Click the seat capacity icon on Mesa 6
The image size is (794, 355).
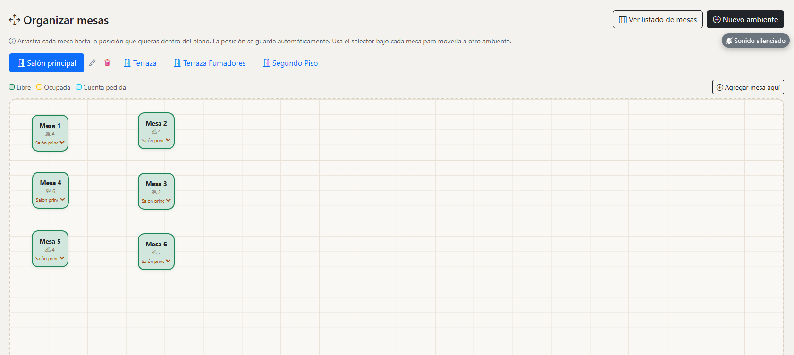[x=154, y=253]
